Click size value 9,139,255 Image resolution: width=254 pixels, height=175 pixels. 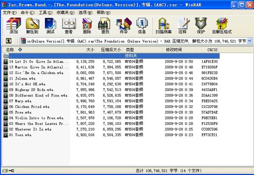[86, 61]
